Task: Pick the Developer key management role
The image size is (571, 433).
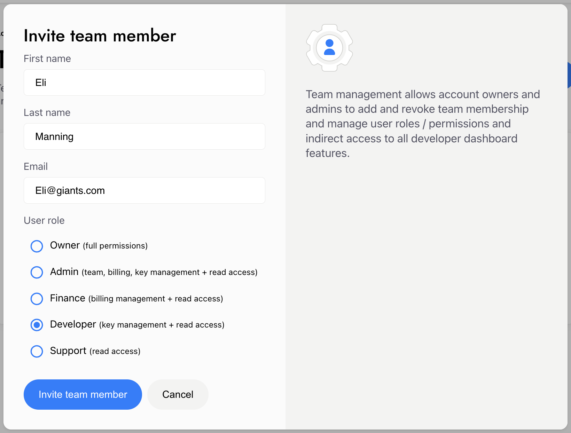Action: click(37, 325)
